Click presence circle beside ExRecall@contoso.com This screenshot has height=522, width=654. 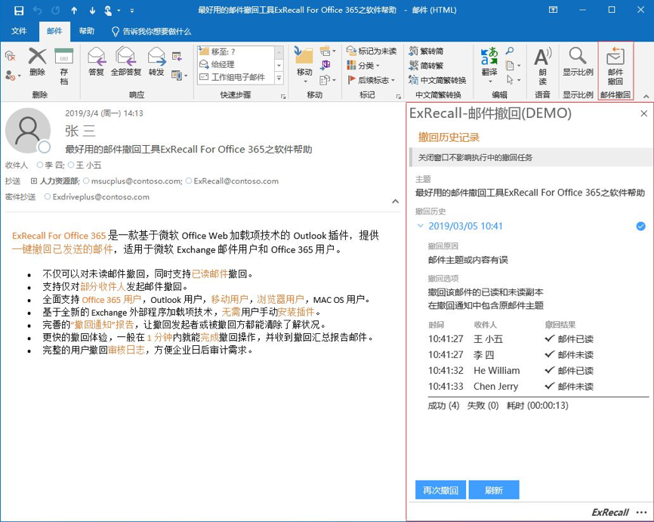189,181
